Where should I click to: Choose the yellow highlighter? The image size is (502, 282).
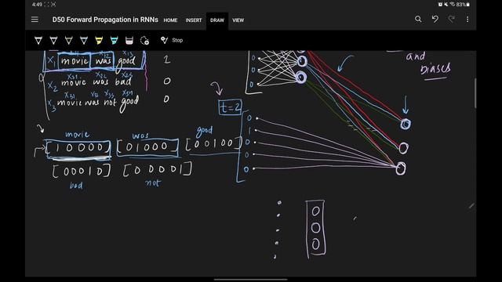tap(99, 40)
